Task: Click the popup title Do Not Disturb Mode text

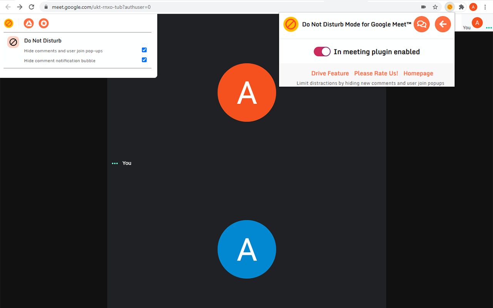Action: pyautogui.click(x=357, y=24)
